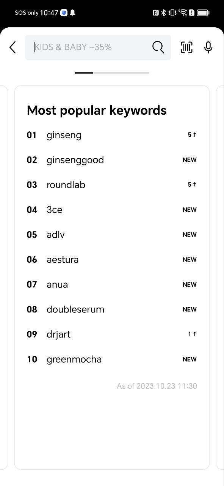224x486 pixels.
Task: Tap the back arrow icon
Action: coord(13,47)
